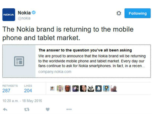Reply to the tweet with arrow icon
The width and height of the screenshot is (152, 114).
pos(5,109)
